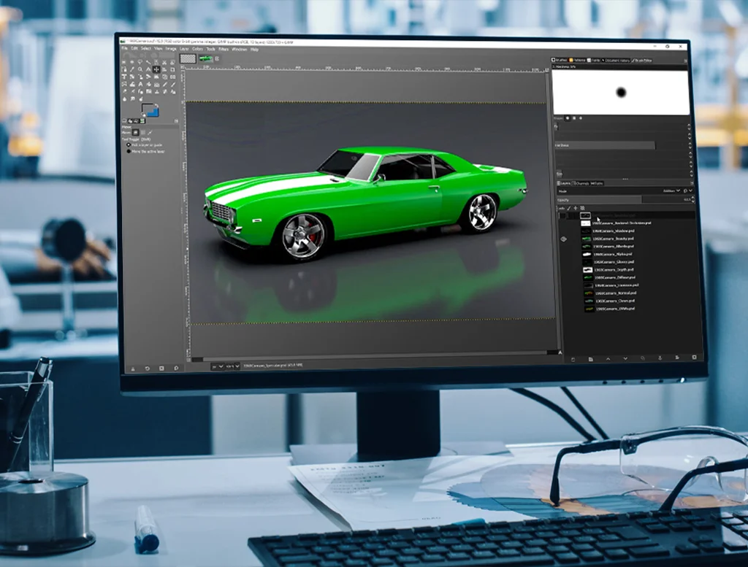Select the 'Move the active layer' radio option
The image size is (748, 567).
tap(129, 152)
